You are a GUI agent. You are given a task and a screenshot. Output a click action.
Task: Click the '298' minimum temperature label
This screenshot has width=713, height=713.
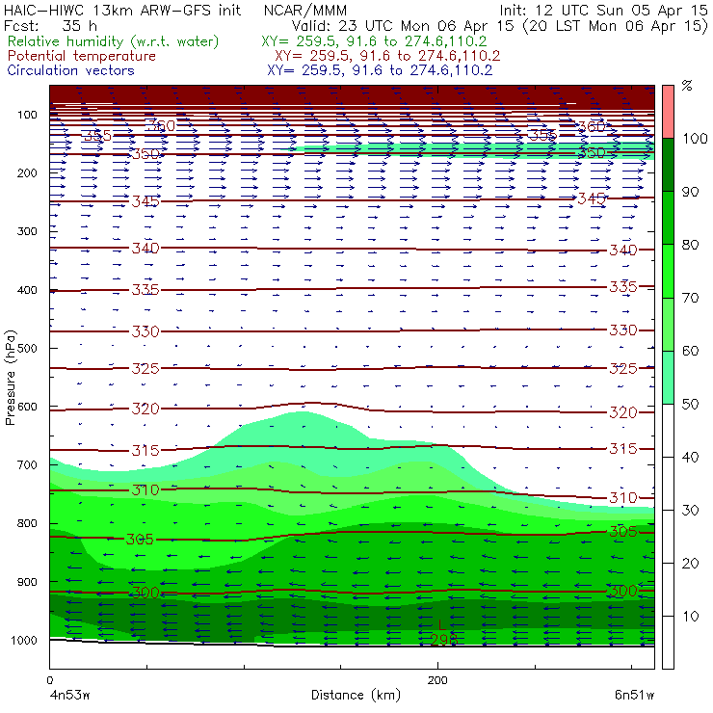(x=444, y=640)
